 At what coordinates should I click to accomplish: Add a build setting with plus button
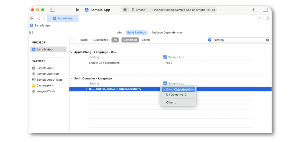(73, 40)
